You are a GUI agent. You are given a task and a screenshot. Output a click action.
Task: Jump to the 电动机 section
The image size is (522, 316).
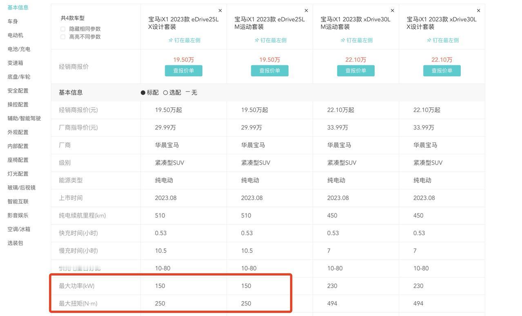[15, 35]
